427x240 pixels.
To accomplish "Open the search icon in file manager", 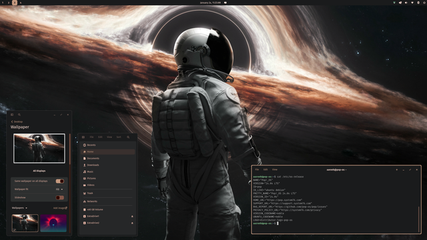I will pos(128,137).
